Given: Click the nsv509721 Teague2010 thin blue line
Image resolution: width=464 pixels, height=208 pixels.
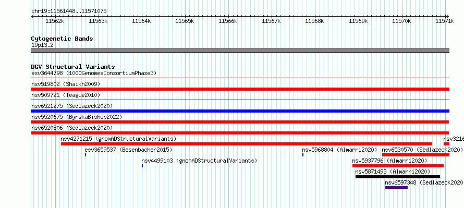Looking at the screenshot, I should [240, 100].
